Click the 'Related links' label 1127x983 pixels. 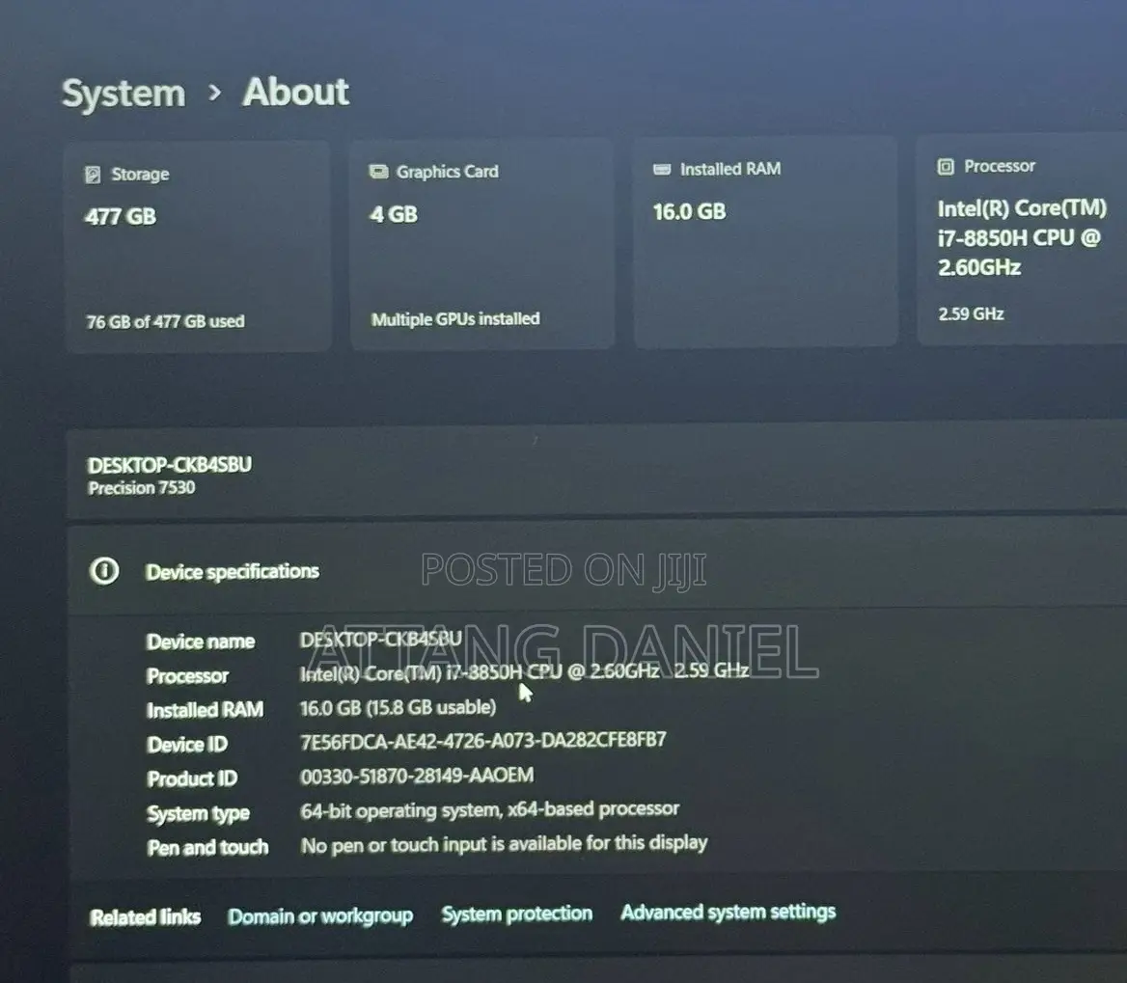(x=145, y=916)
